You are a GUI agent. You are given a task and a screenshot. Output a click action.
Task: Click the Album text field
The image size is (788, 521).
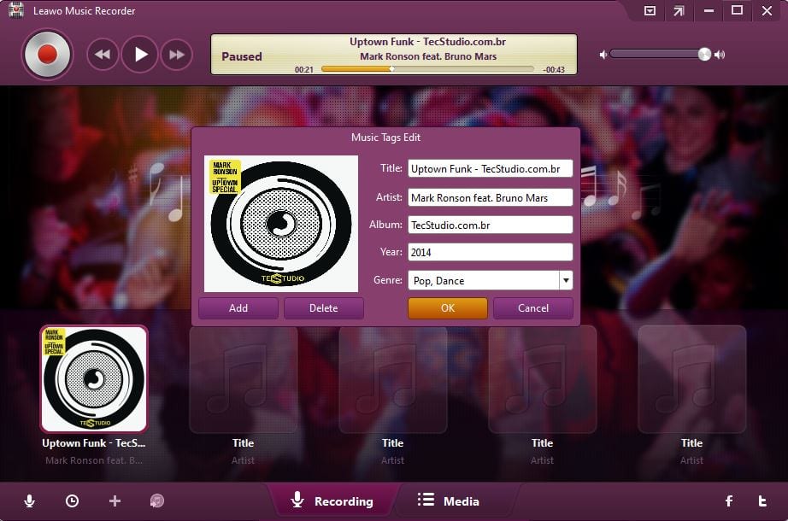point(490,225)
